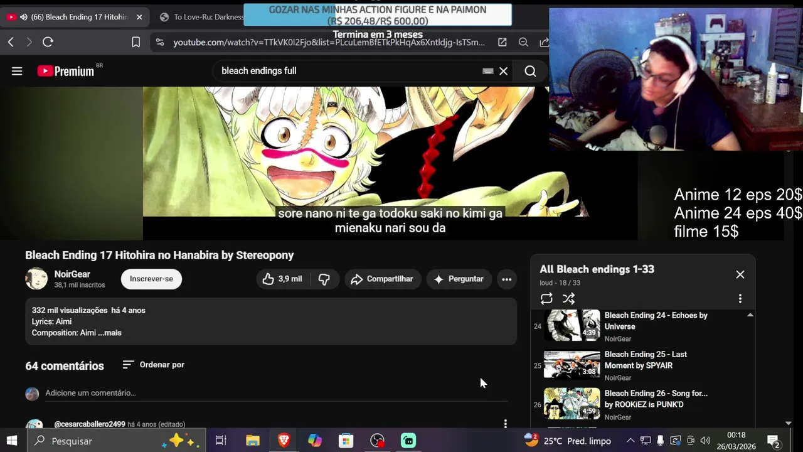This screenshot has height=452, width=803.
Task: Open the Windows Start menu
Action: 12,441
